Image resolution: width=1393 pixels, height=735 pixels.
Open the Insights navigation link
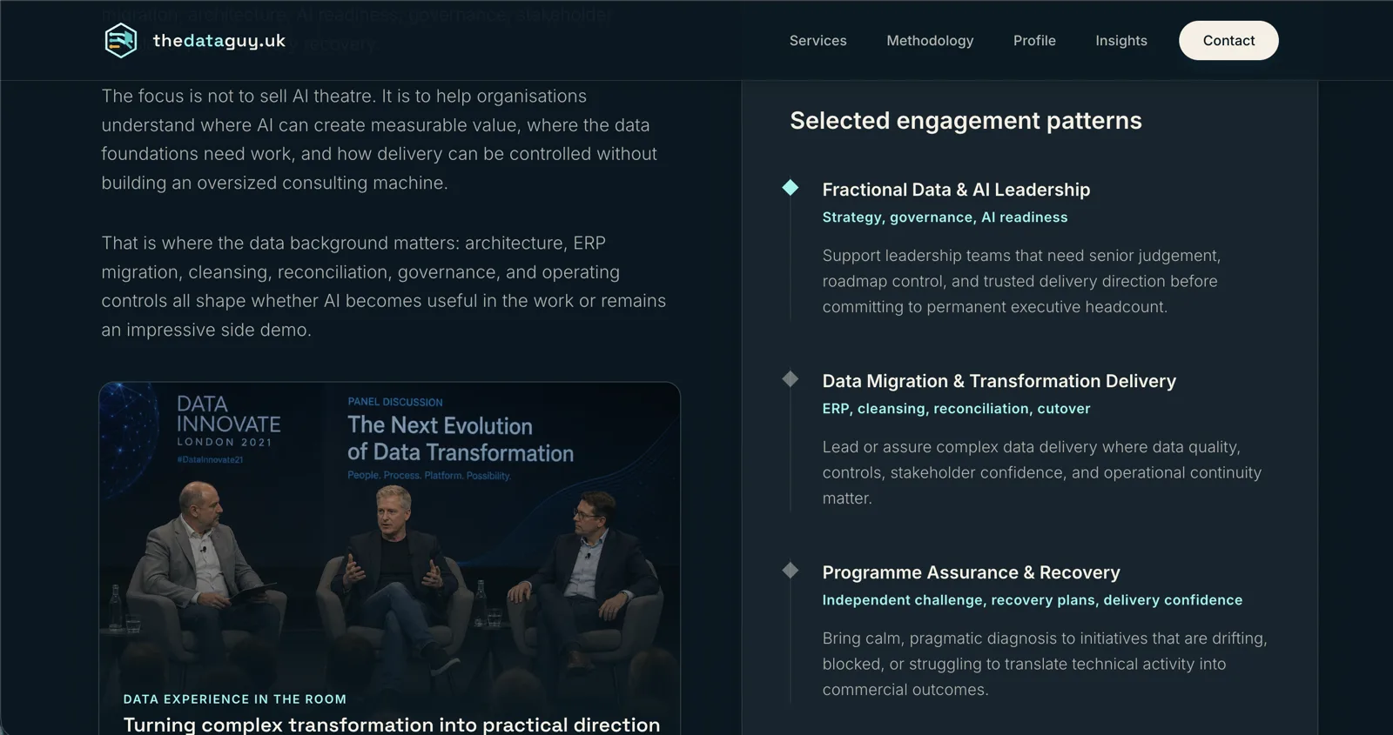point(1121,41)
